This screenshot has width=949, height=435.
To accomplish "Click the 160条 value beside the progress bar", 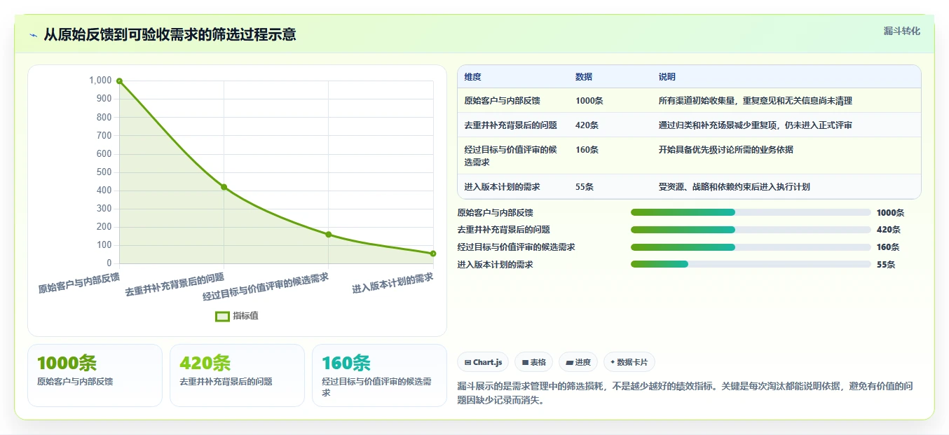I will pyautogui.click(x=888, y=247).
